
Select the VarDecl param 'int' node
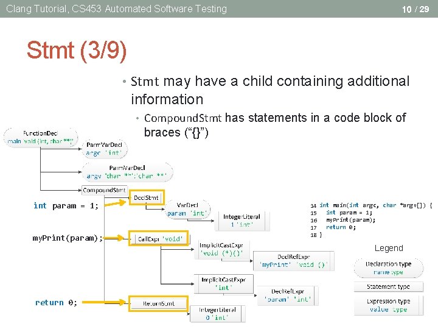(x=187, y=209)
